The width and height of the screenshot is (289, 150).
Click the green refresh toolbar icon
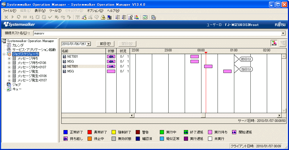[x=145, y=17]
